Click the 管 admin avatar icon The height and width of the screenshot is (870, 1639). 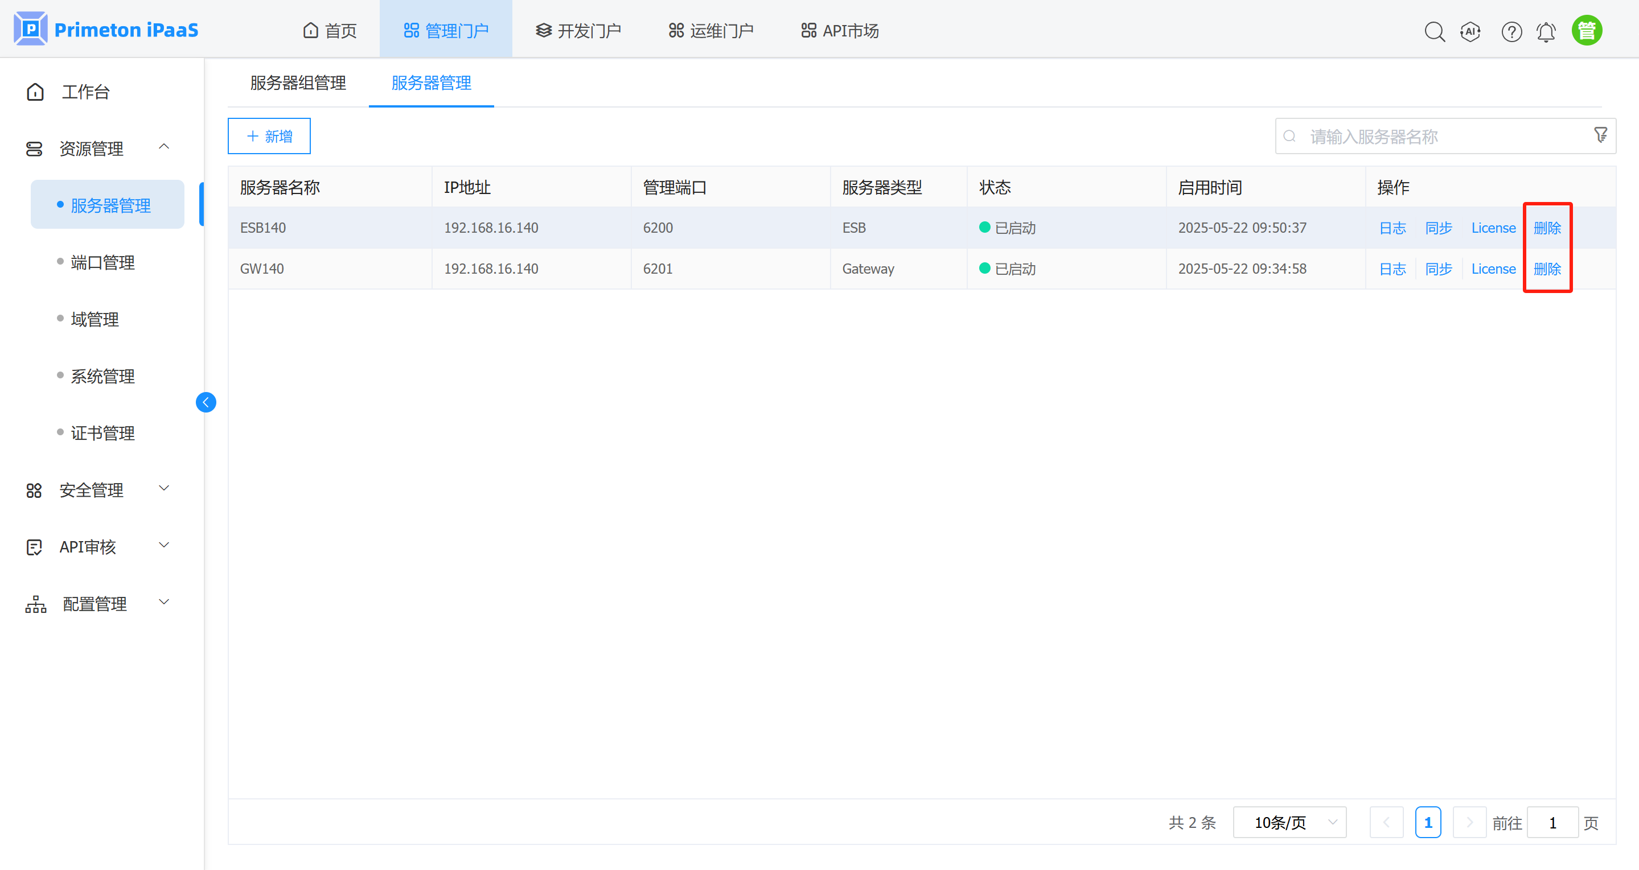(x=1587, y=29)
